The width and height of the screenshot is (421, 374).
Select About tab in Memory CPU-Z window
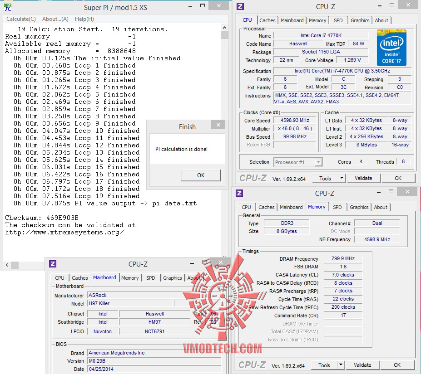pos(381,207)
